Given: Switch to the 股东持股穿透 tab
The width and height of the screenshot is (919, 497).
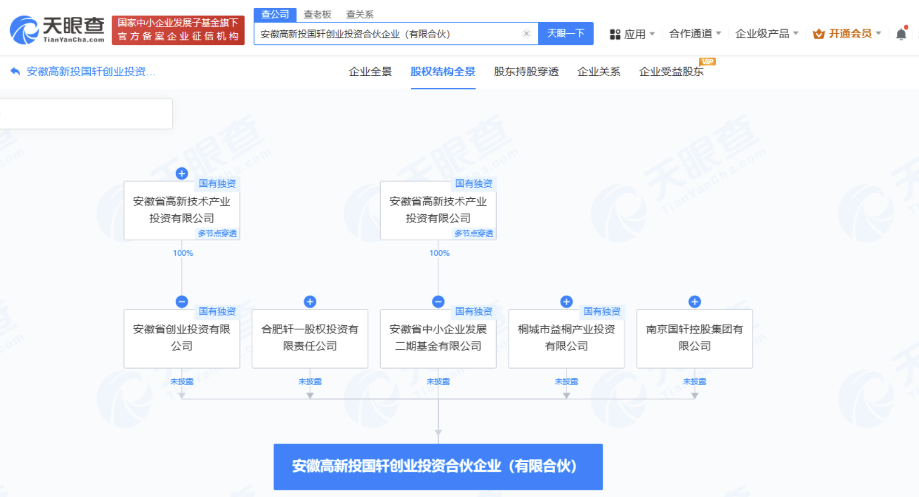Looking at the screenshot, I should click(526, 72).
